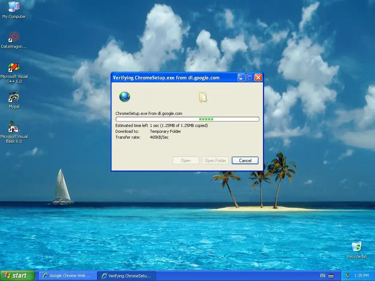This screenshot has width=375, height=281.
Task: Click the 'Download to:' label
Action: (x=127, y=131)
